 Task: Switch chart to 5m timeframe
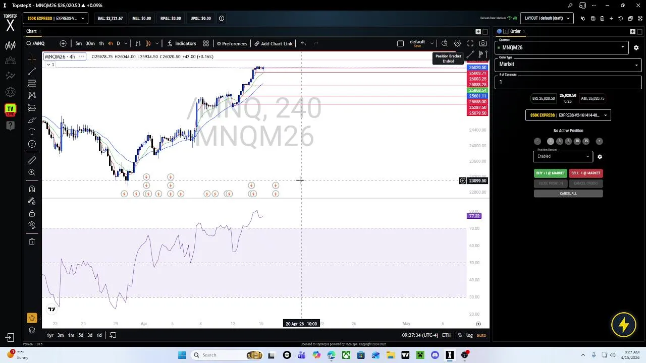pyautogui.click(x=78, y=43)
